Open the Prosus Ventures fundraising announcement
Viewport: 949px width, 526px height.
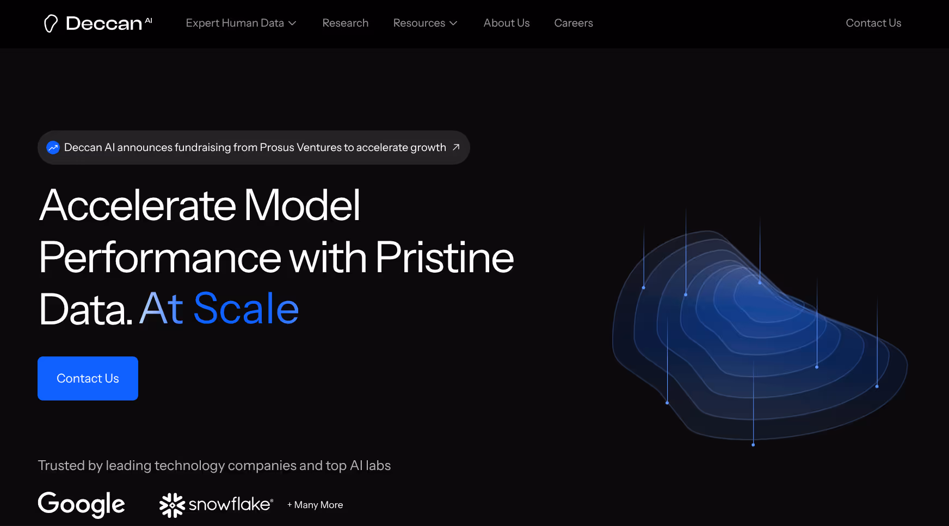coord(254,147)
